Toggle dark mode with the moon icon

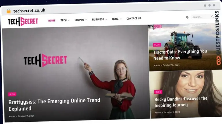(x=187, y=17)
